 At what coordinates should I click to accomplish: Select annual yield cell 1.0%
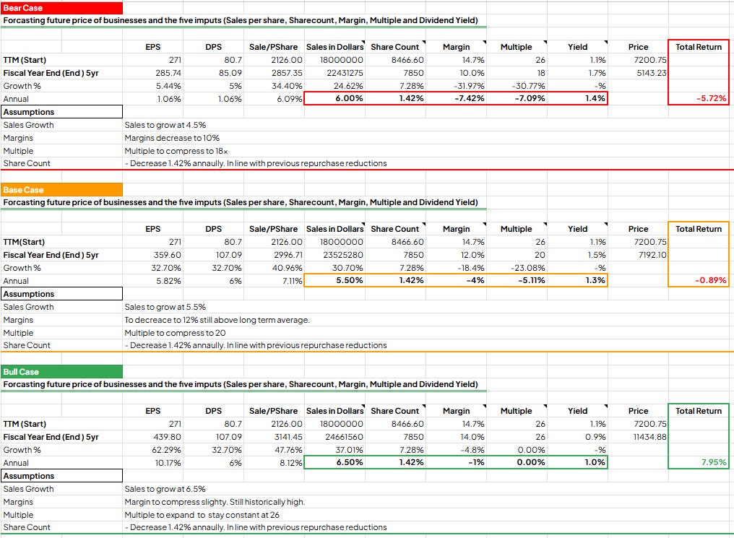pos(595,462)
